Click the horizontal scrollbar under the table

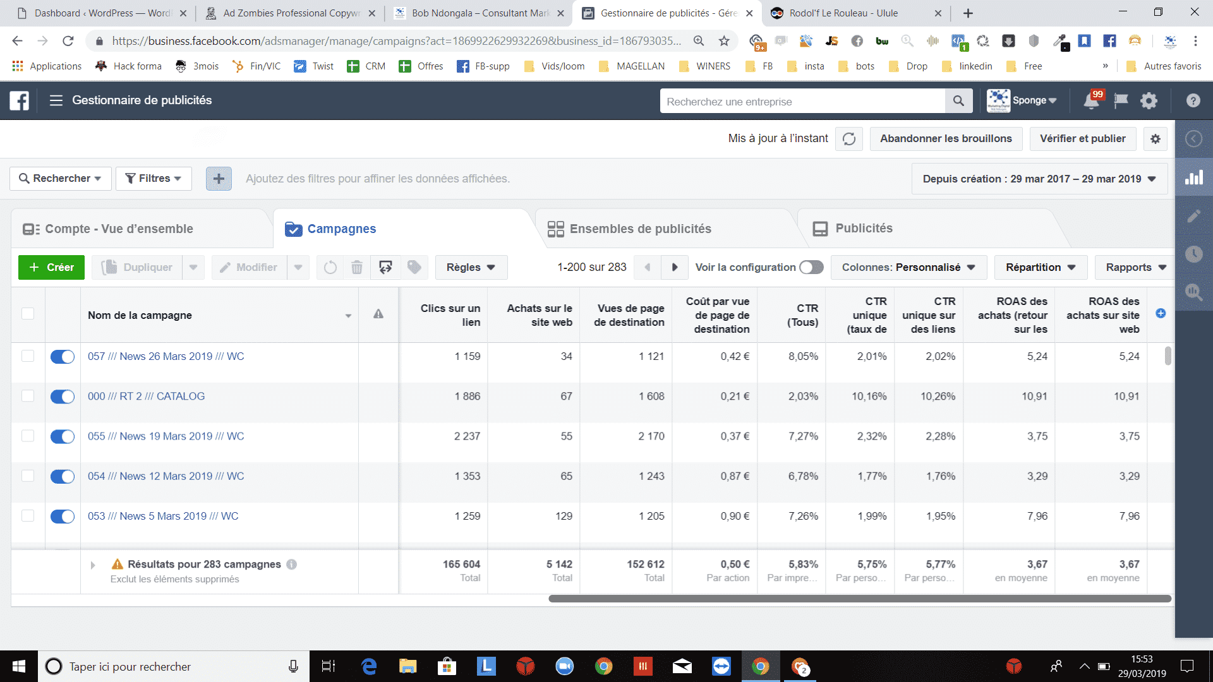click(859, 599)
